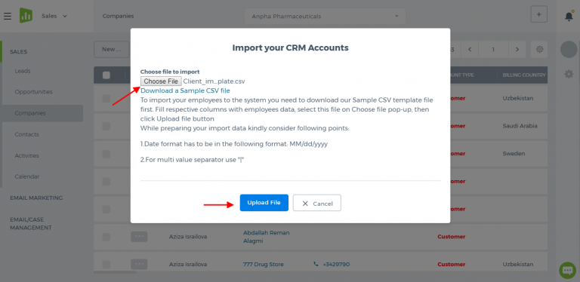Open the hamburger navigation menu
Screen dimensions: 580x282
(8, 17)
